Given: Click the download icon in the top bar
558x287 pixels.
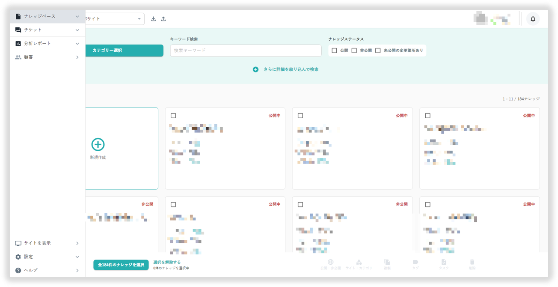Looking at the screenshot, I should [154, 19].
